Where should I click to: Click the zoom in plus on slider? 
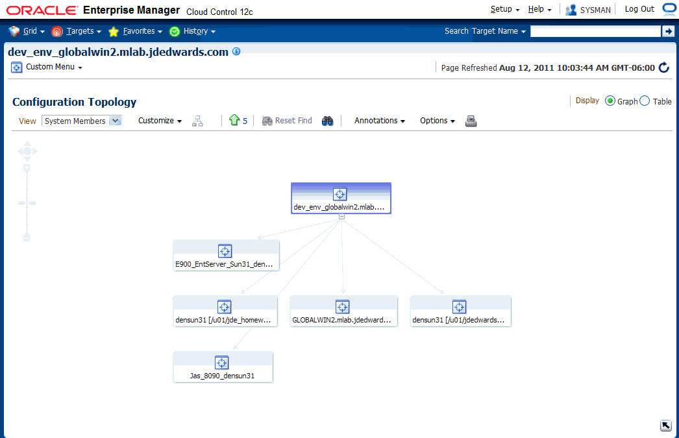27,167
